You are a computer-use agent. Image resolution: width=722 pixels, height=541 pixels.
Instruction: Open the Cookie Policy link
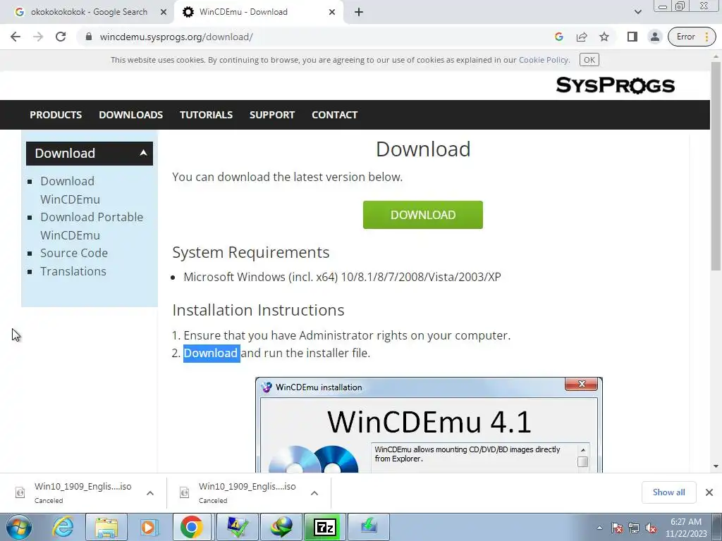click(x=544, y=60)
